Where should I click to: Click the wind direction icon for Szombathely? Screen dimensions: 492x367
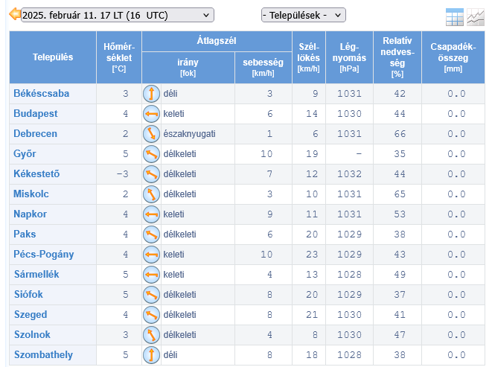(x=151, y=355)
